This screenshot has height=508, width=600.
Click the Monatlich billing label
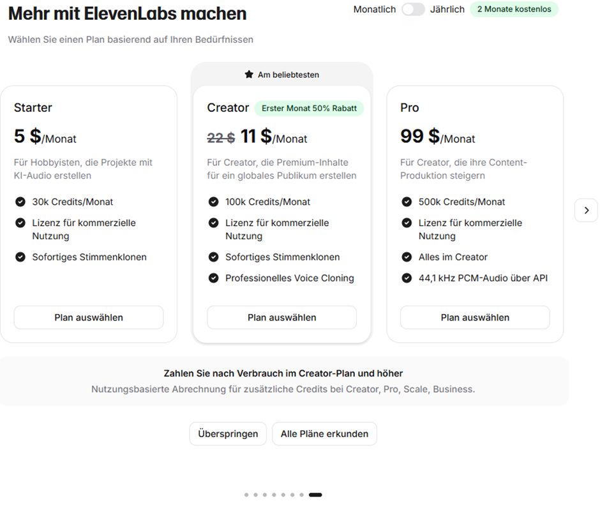coord(374,9)
